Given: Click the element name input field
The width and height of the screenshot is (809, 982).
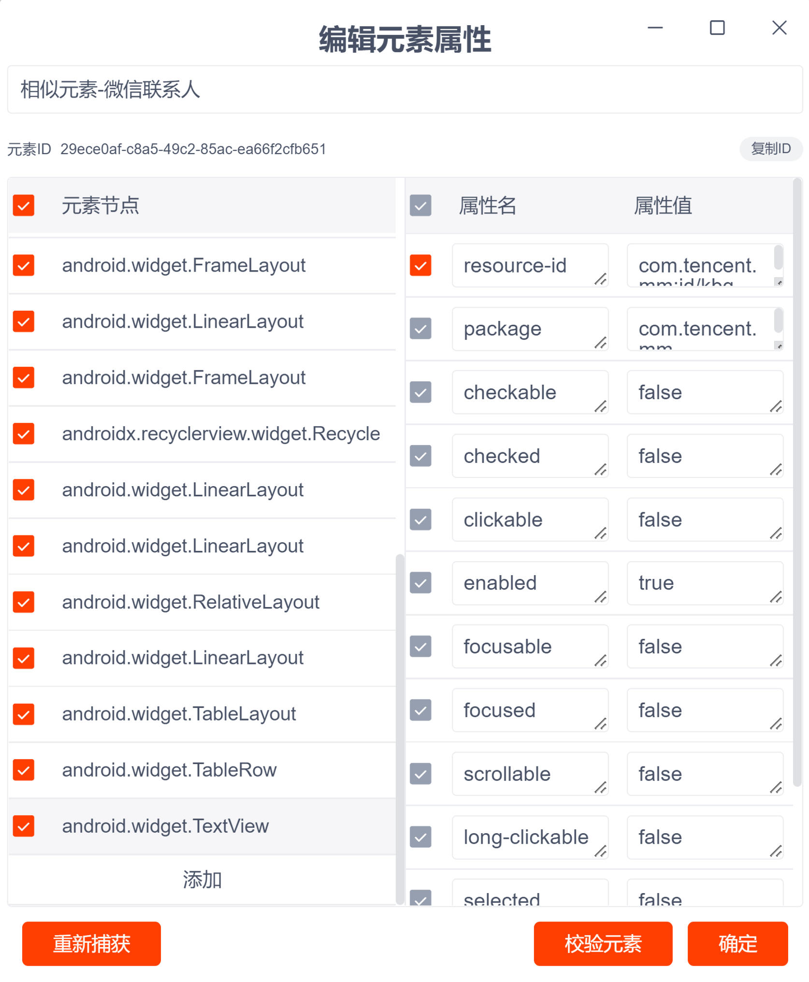Looking at the screenshot, I should (404, 90).
